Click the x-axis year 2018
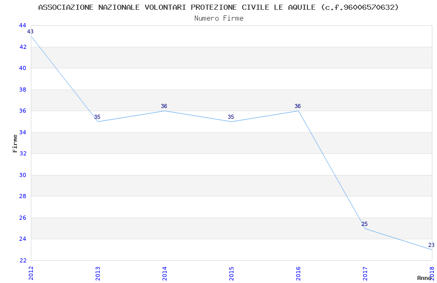This screenshot has width=437, height=283. pyautogui.click(x=432, y=273)
